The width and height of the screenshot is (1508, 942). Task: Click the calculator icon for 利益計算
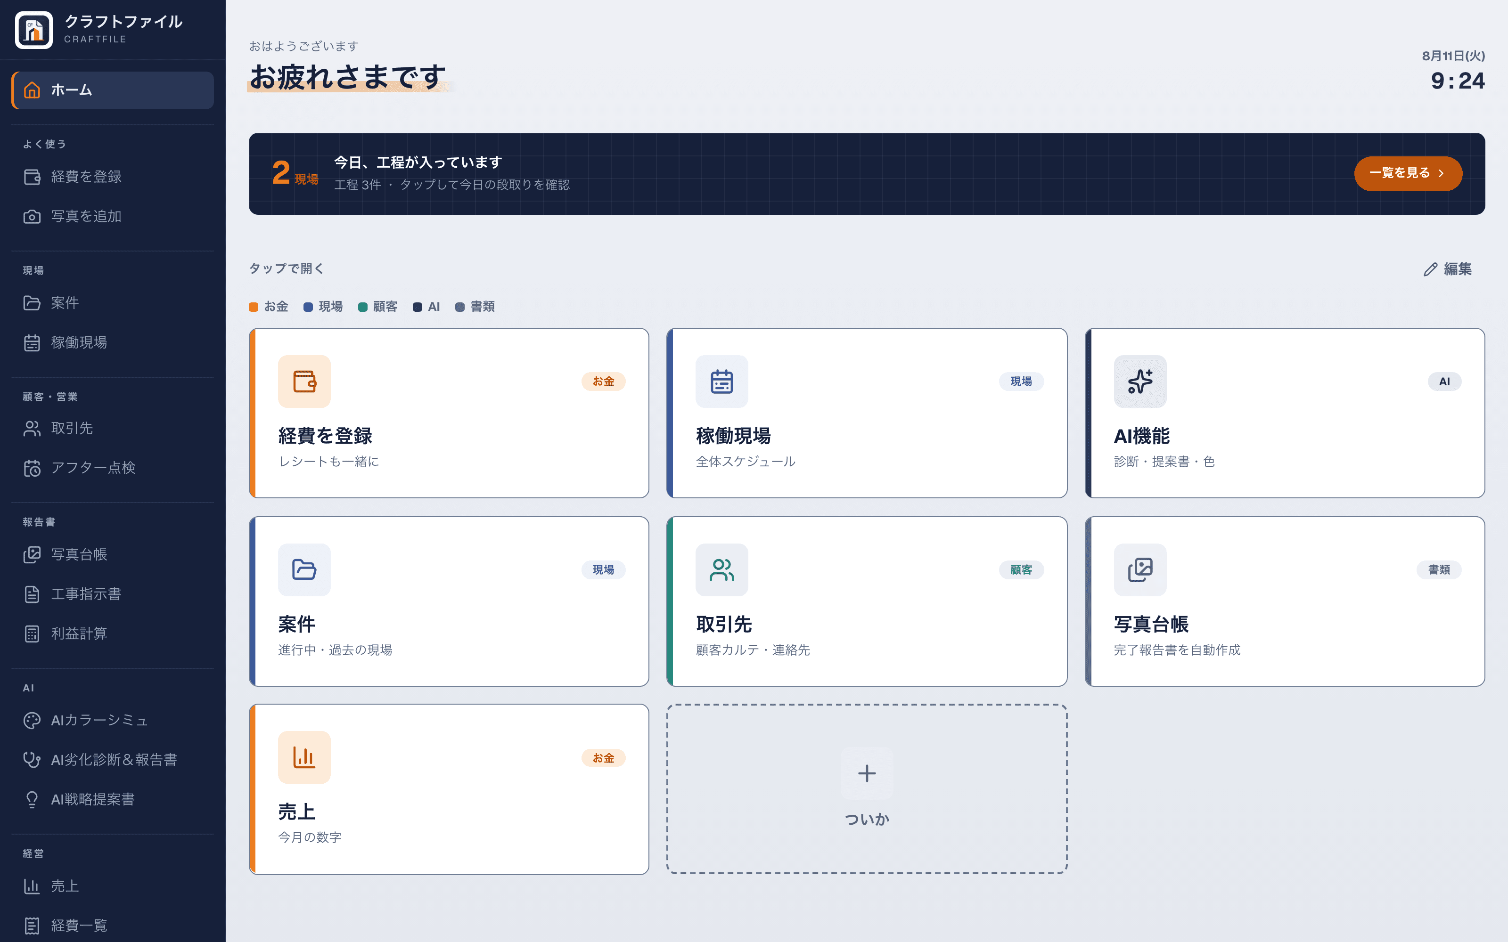pos(32,633)
